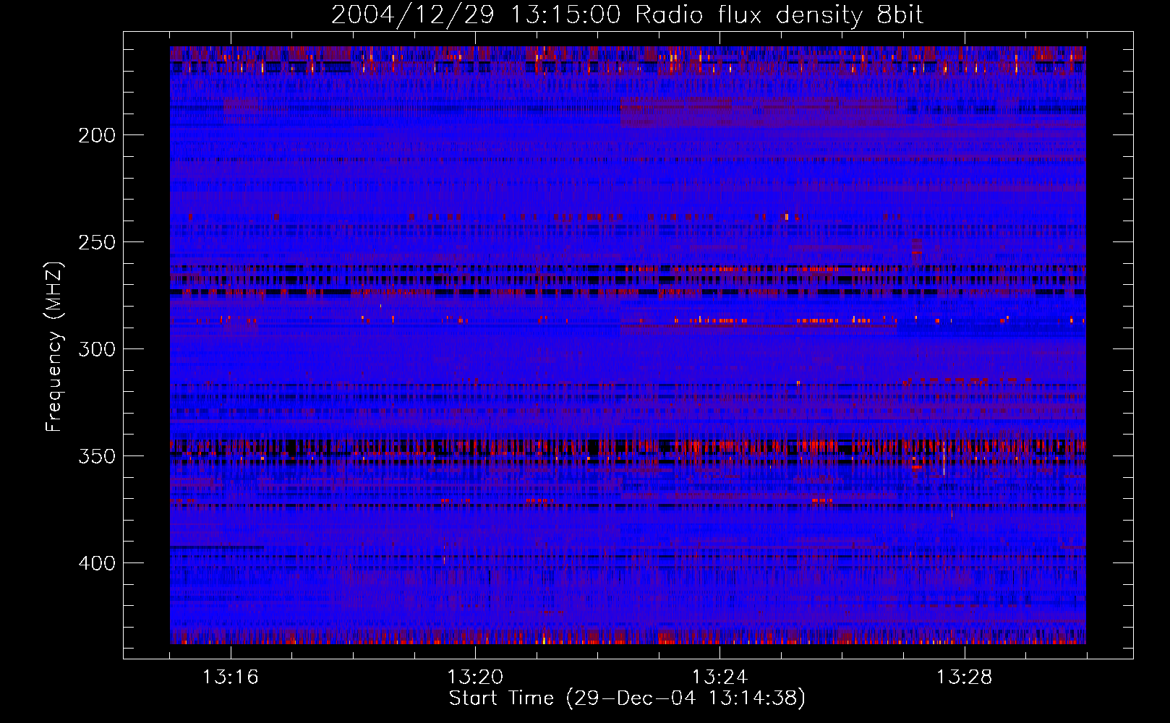Click the 400 frequency tick label
Viewport: 1170px width, 723px height.
point(97,563)
